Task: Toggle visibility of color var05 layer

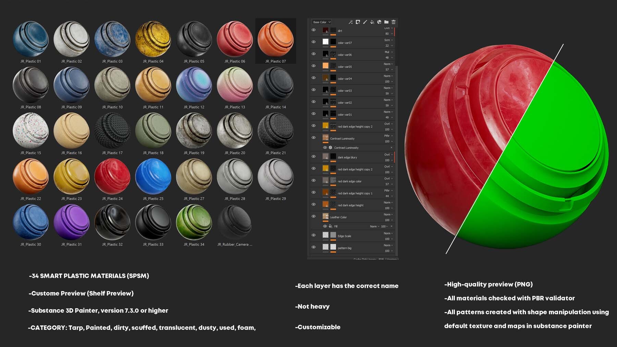Action: [313, 66]
